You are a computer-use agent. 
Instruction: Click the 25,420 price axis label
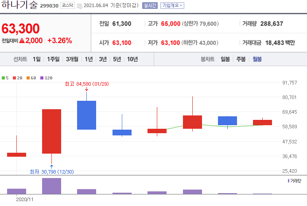point(289,171)
